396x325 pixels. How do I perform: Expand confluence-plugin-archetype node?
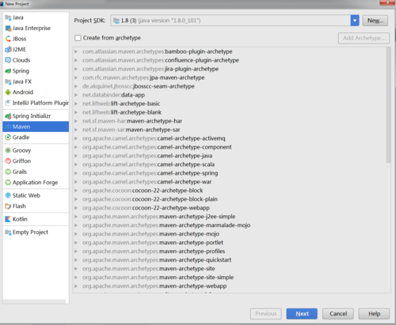click(x=76, y=60)
